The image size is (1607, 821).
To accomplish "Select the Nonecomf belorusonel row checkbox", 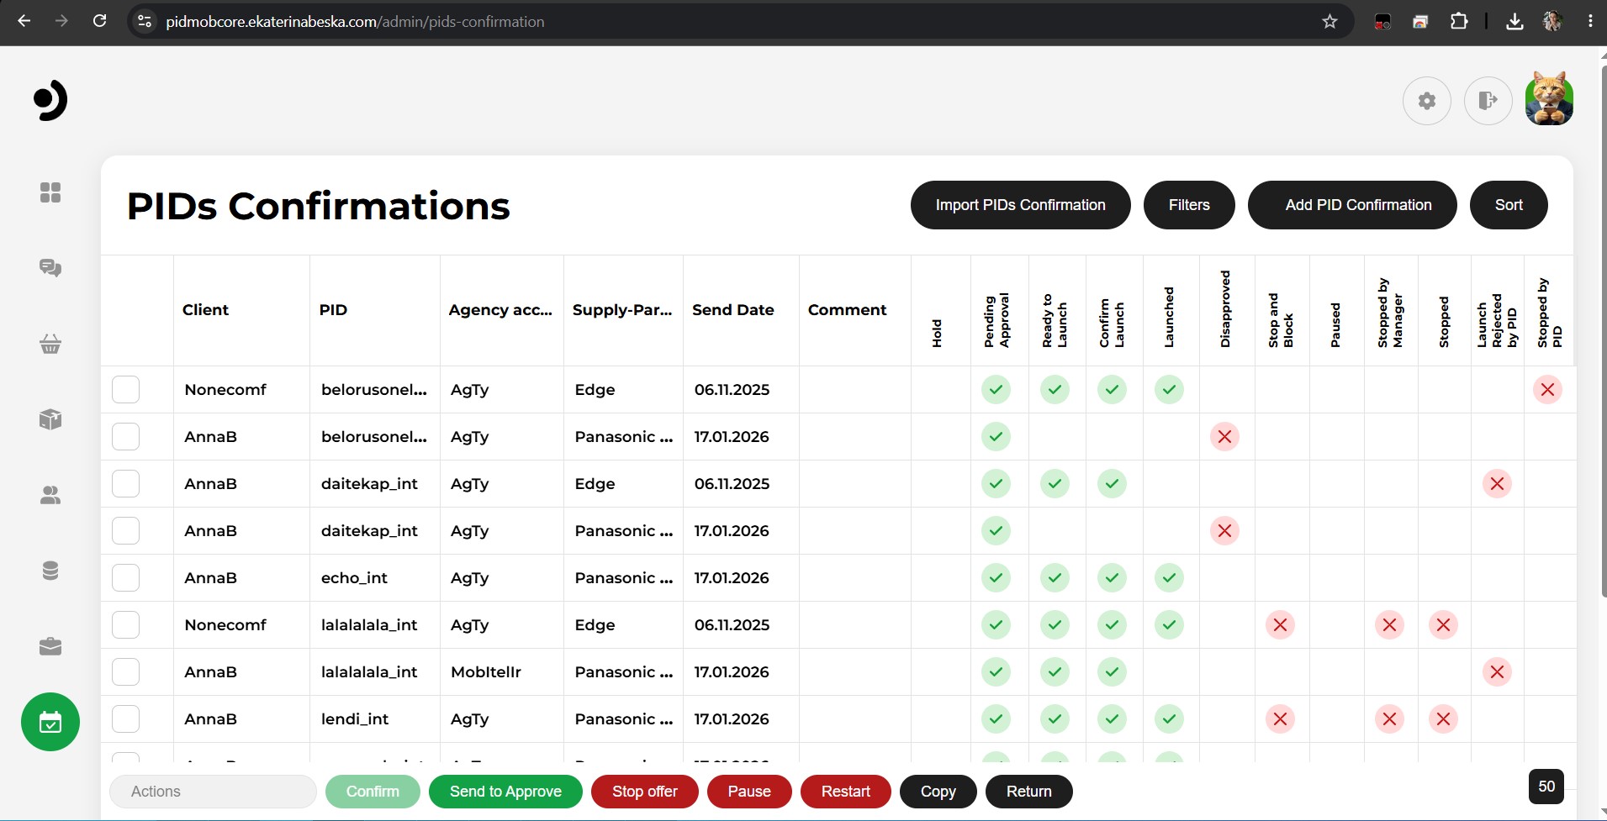I will pos(125,390).
